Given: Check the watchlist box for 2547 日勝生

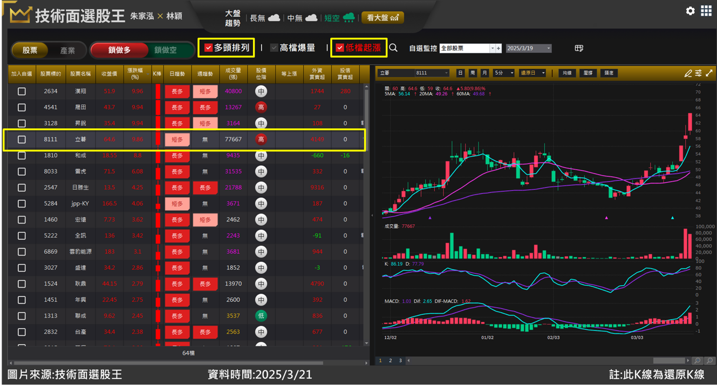Looking at the screenshot, I should tap(22, 188).
